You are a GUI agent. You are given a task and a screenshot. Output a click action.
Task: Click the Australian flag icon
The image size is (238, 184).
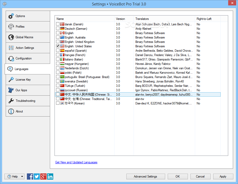tap(62, 37)
